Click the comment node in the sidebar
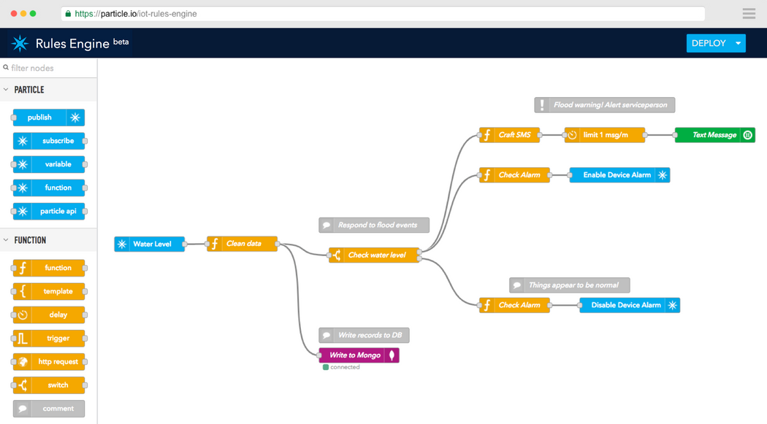 click(x=48, y=408)
